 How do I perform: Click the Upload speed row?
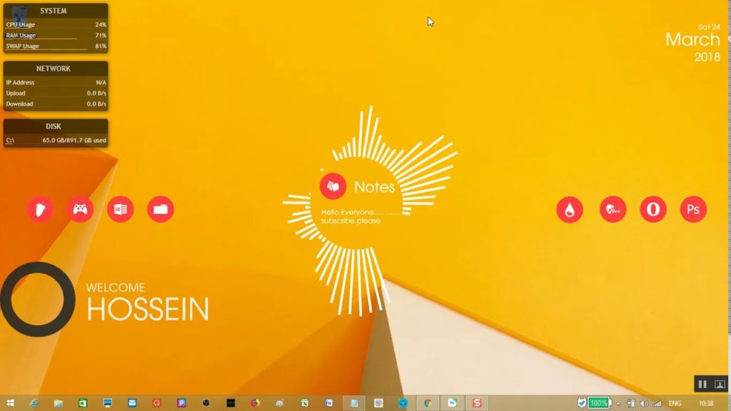coord(56,93)
